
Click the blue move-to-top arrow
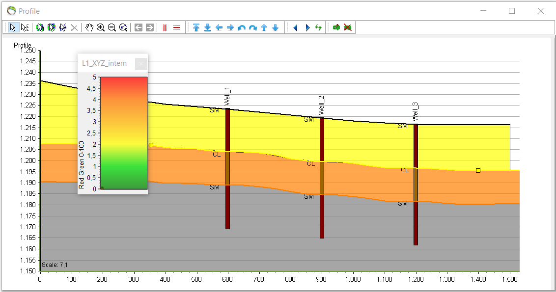pyautogui.click(x=196, y=27)
